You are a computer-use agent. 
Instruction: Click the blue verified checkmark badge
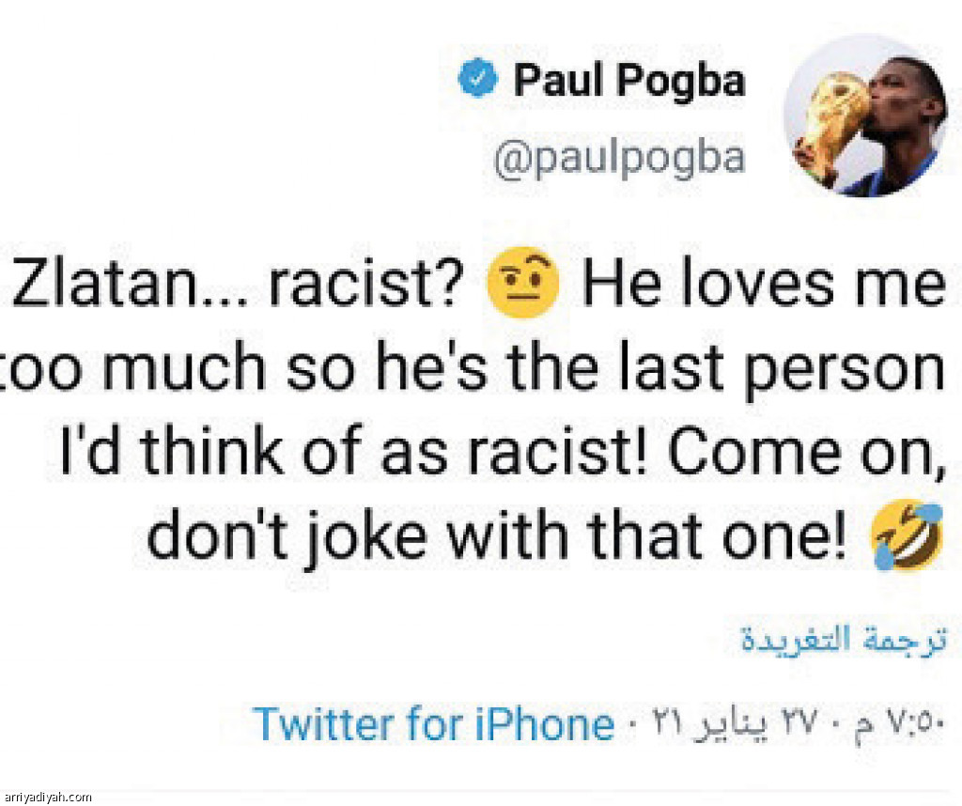[x=478, y=80]
